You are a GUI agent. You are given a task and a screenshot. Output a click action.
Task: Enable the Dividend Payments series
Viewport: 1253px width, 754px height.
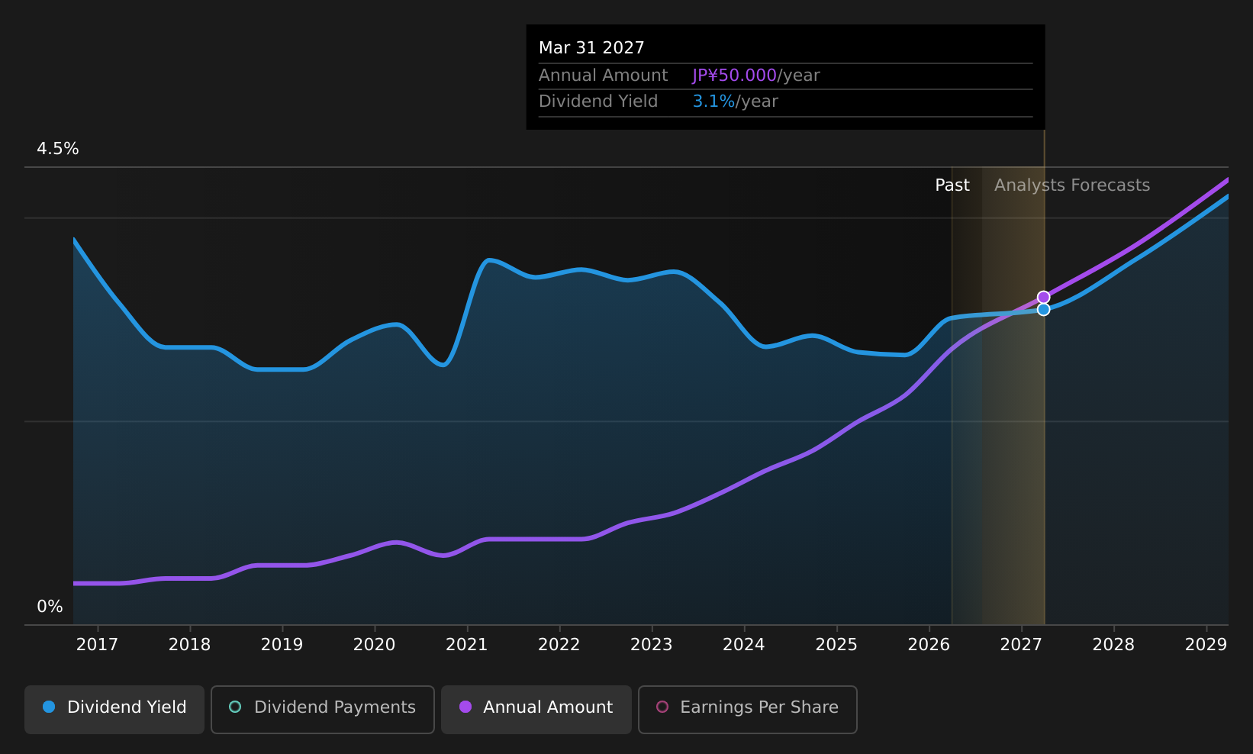pyautogui.click(x=323, y=709)
